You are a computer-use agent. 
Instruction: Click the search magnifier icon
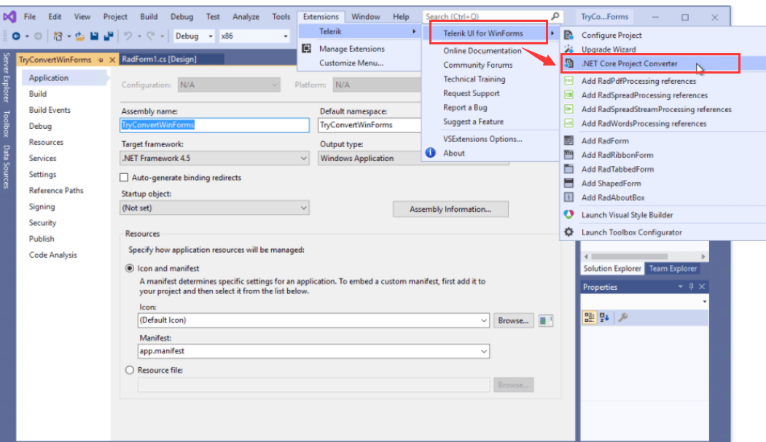tap(555, 17)
